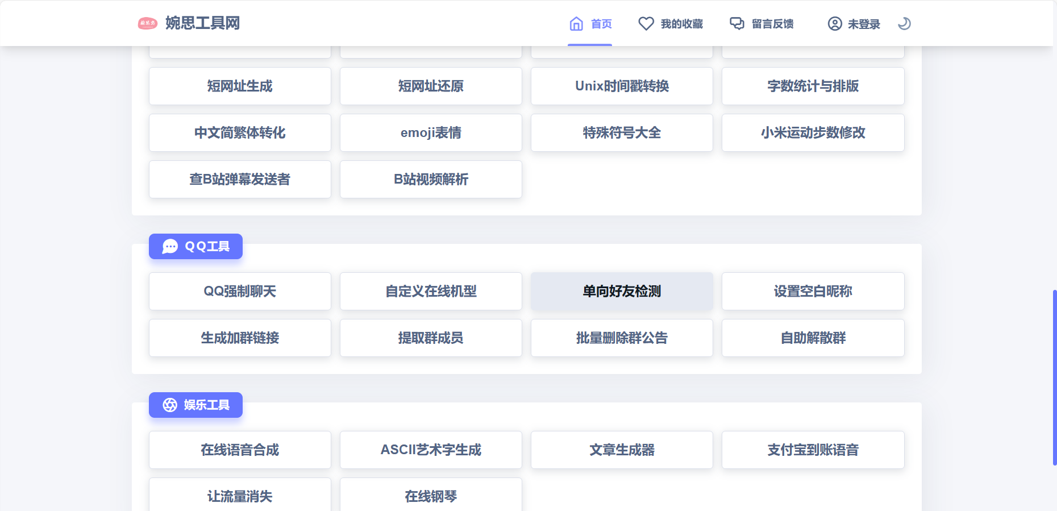Click the page vertical scrollbar thumb
Screen dimensions: 1057x511
(1055, 378)
